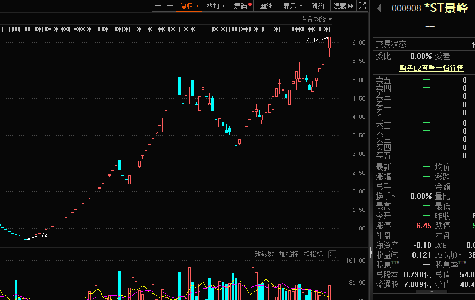Click 换指标 to switch indicator
Viewport: 475px width, 300px height.
313,254
